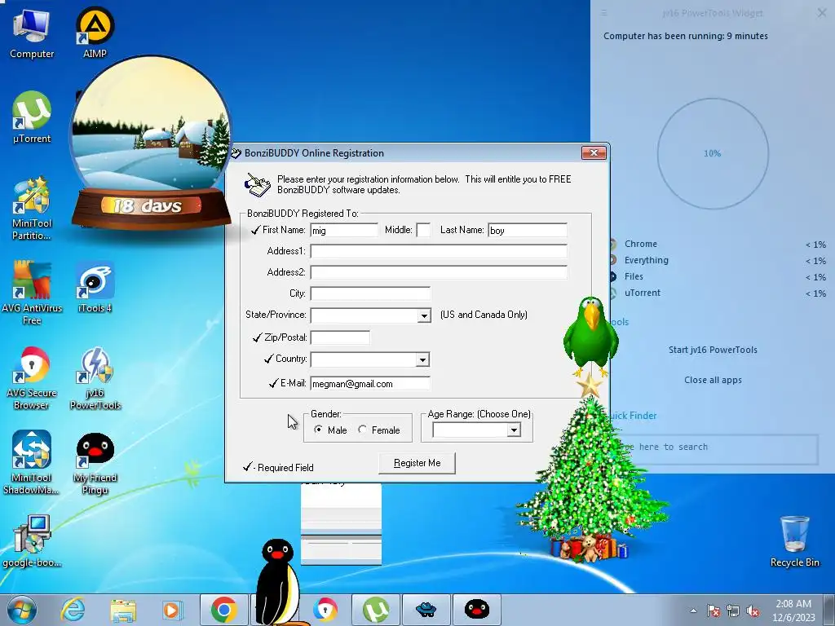Switch to uTorrent taskbar button

click(x=375, y=610)
